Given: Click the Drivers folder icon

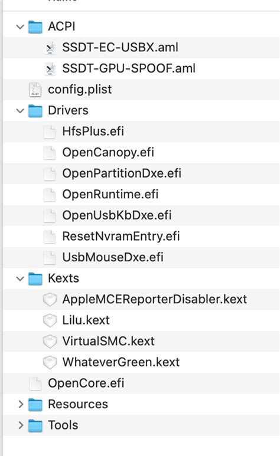Looking at the screenshot, I should coord(35,111).
